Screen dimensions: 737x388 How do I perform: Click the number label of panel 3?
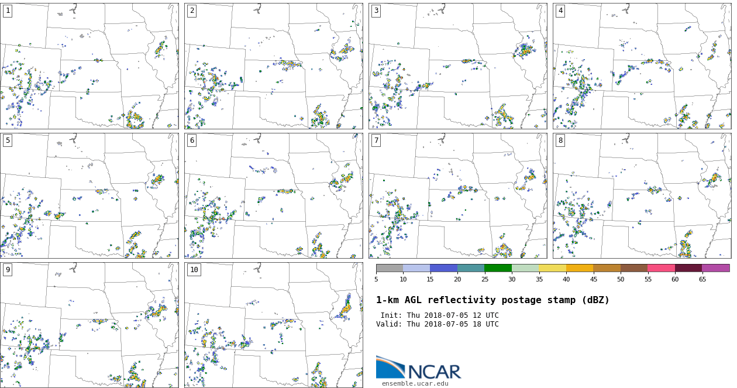point(376,11)
